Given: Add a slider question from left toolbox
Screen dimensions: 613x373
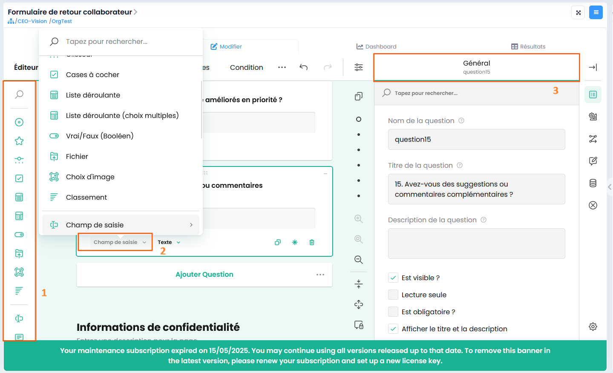Looking at the screenshot, I should point(19,160).
